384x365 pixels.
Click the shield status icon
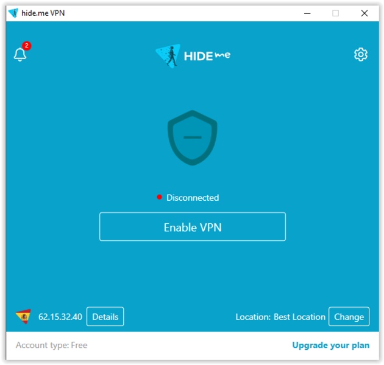tap(193, 137)
